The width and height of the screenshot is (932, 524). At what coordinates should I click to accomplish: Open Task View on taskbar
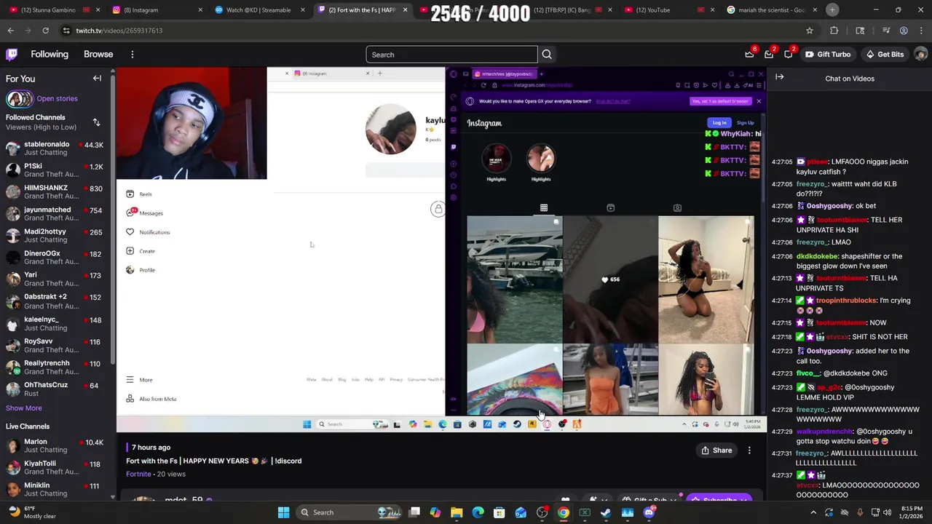[414, 512]
